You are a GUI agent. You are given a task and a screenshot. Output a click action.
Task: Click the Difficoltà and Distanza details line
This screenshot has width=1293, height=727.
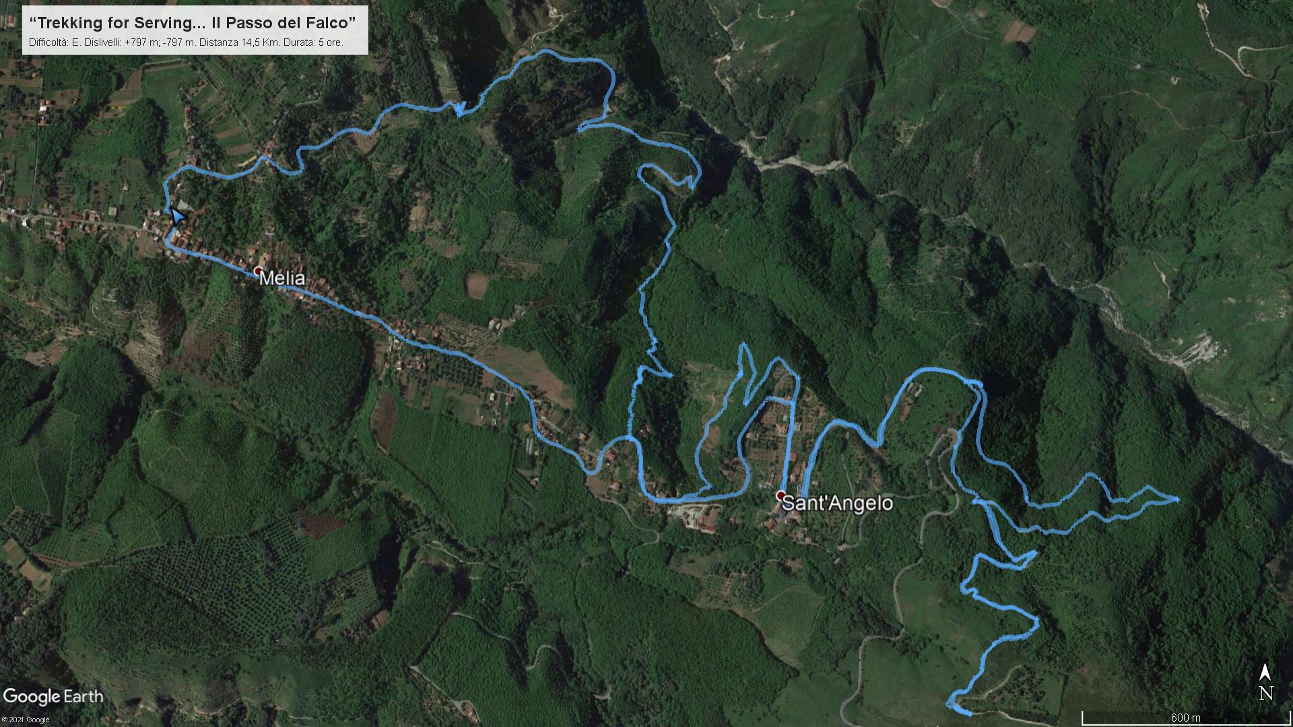tap(186, 42)
